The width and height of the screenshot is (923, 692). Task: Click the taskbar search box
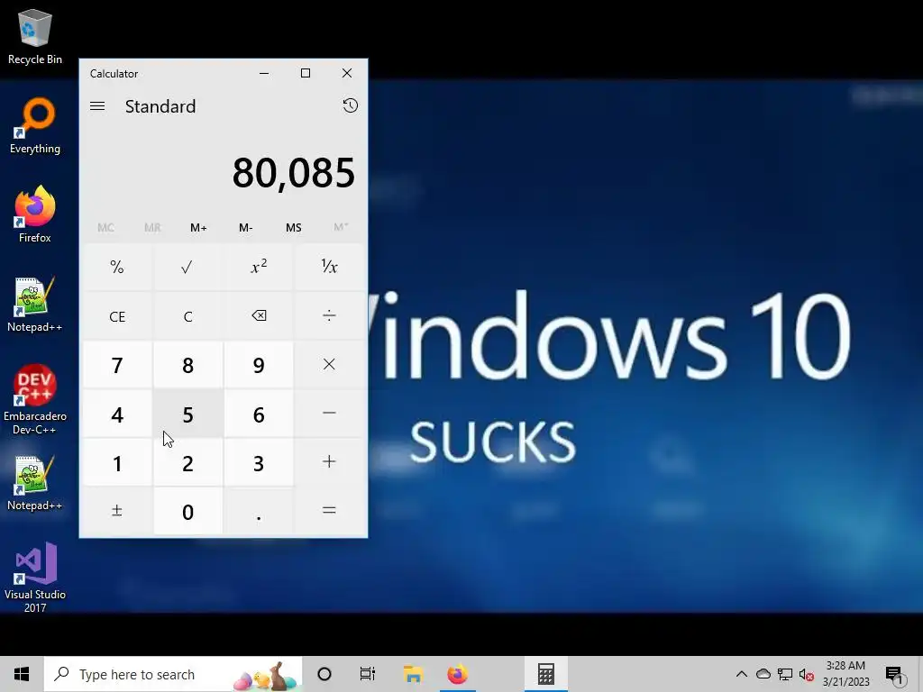pyautogui.click(x=173, y=674)
